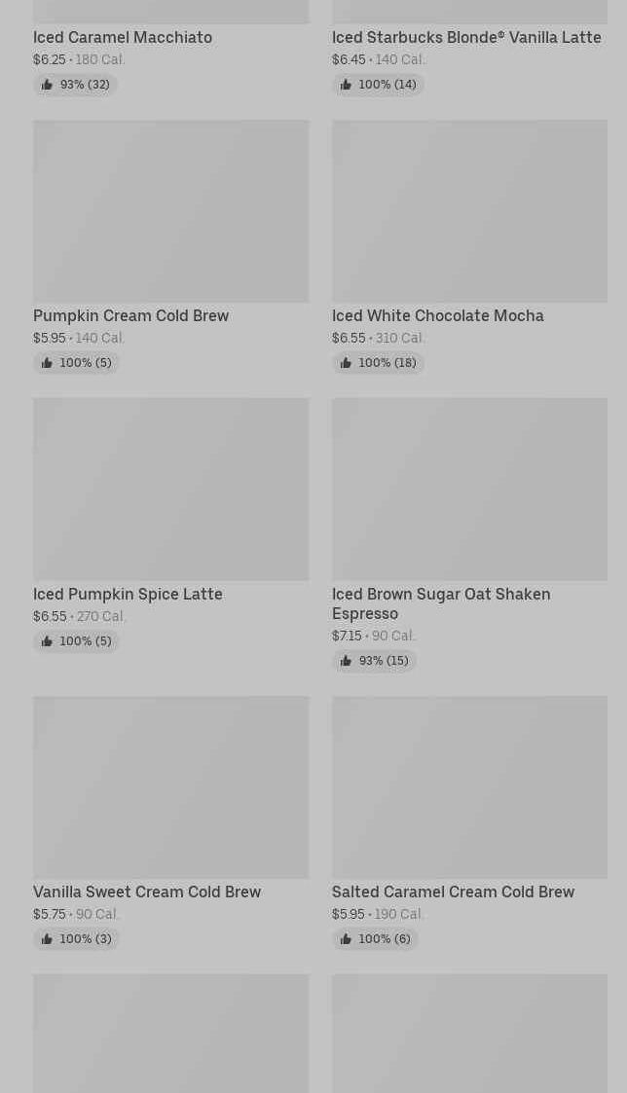Select Iced Starbucks Blonde Vanilla Latte title
This screenshot has width=627, height=1093.
466,38
